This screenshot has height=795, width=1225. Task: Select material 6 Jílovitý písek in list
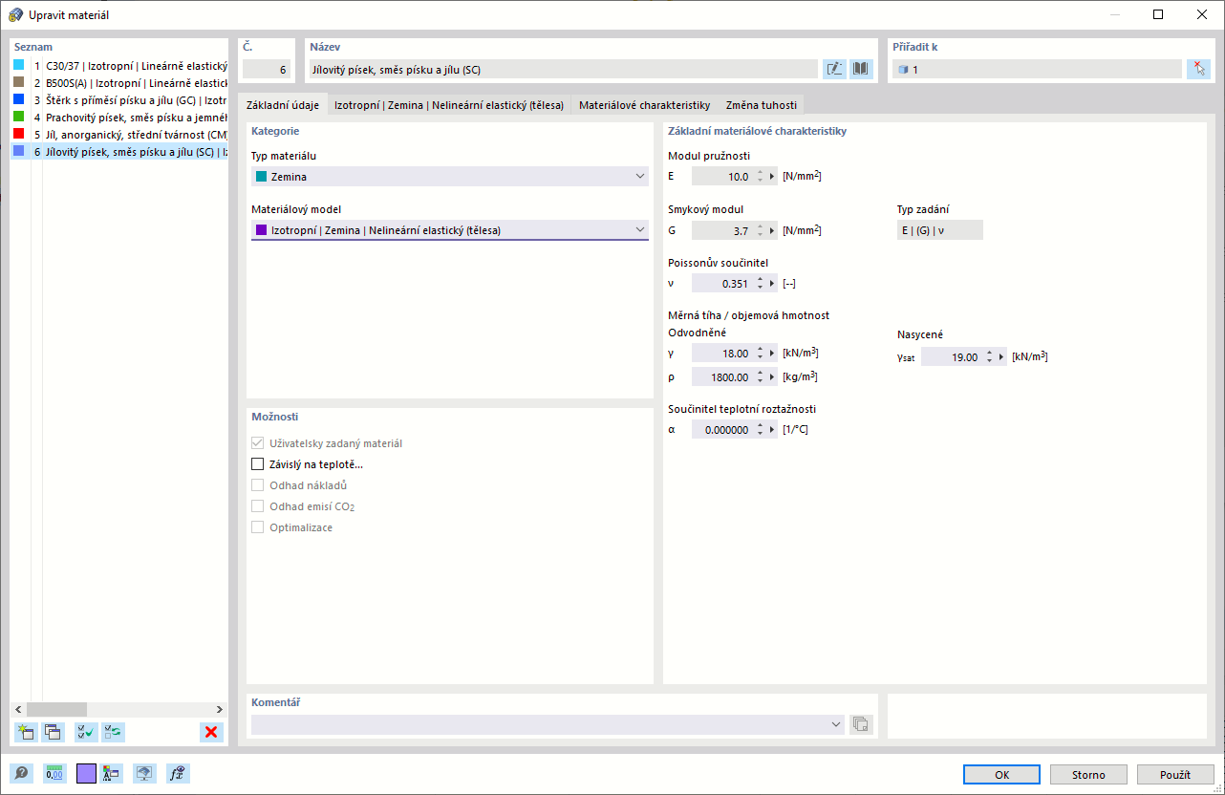pyautogui.click(x=119, y=152)
